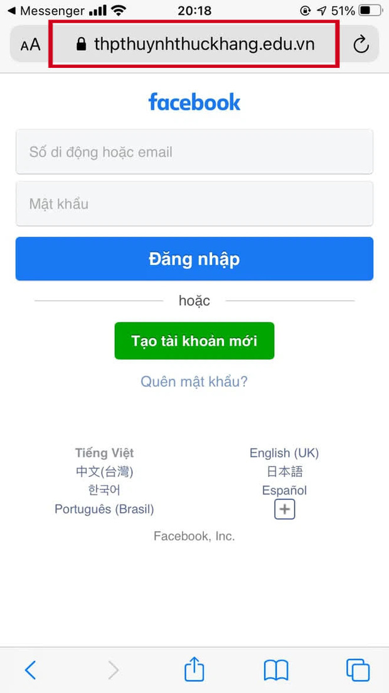Expand more languages with plus button
This screenshot has width=389, height=693.
[284, 509]
